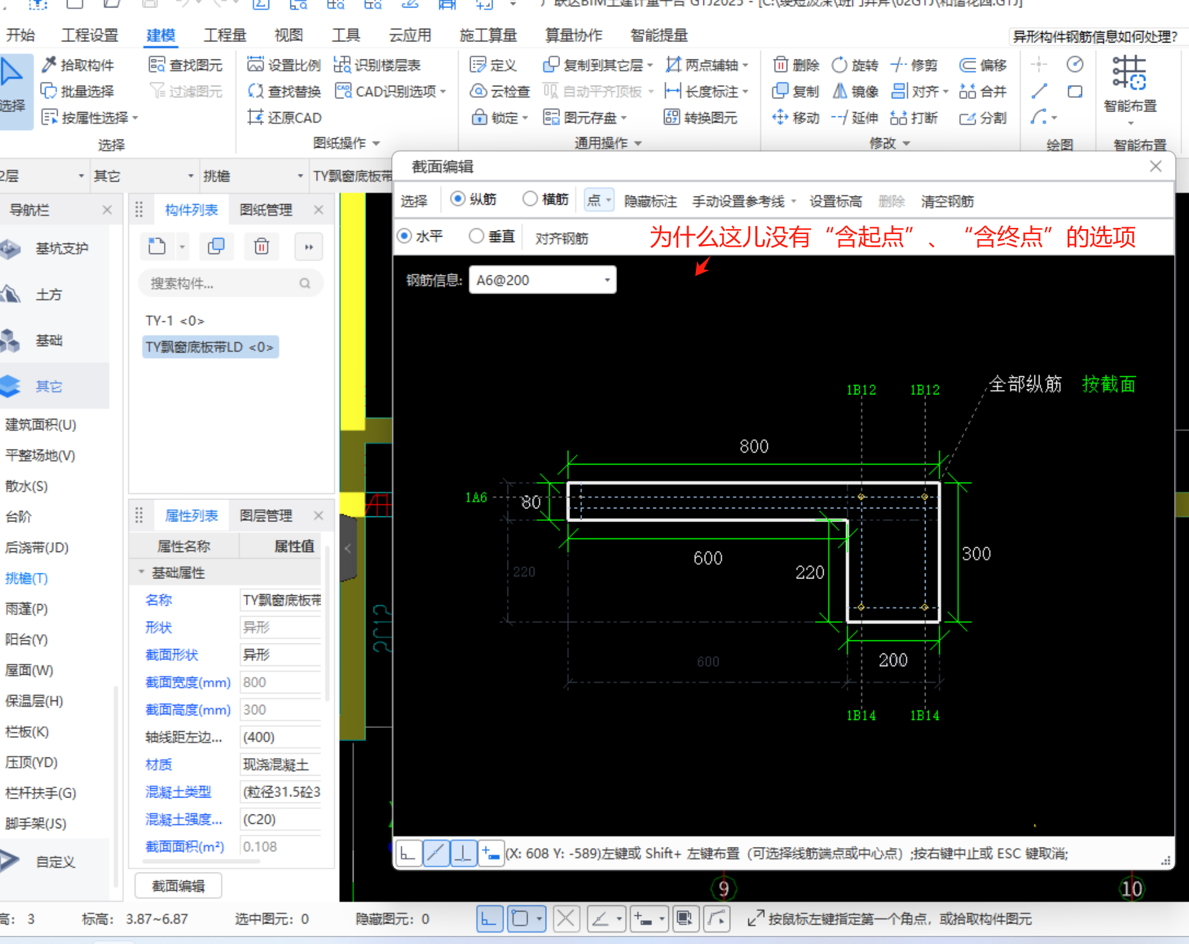This screenshot has width=1189, height=944.
Task: Click 识别楼层表 recognize floor table
Action: 377,65
